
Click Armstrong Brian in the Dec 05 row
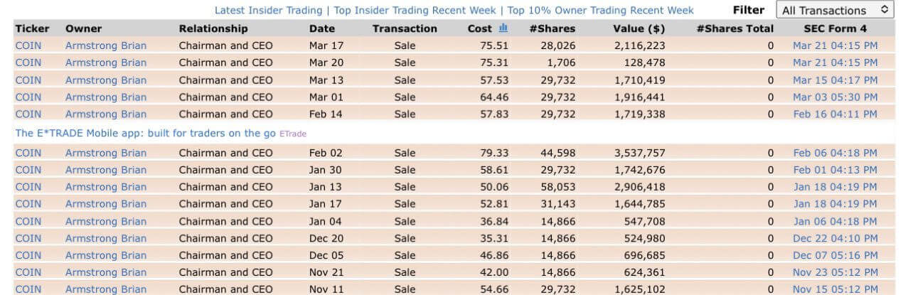tap(106, 255)
